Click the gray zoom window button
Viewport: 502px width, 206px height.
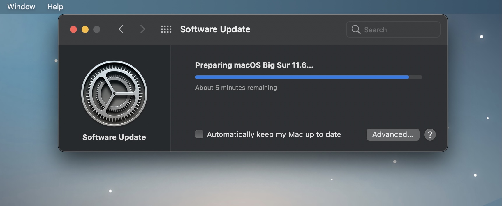pyautogui.click(x=97, y=29)
